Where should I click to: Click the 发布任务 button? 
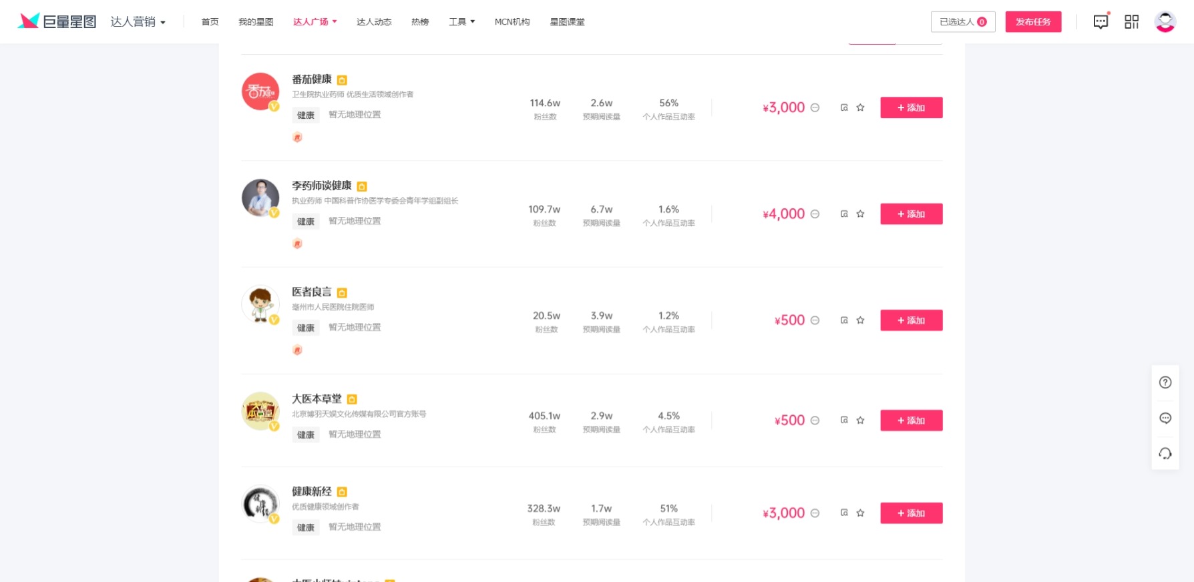(1033, 21)
